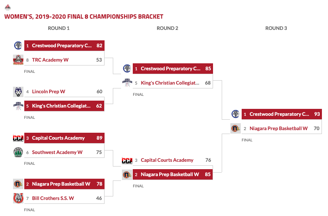This screenshot has height=216, width=328.
Task: Click King's Christian logo in Round 1
Action: (18, 106)
